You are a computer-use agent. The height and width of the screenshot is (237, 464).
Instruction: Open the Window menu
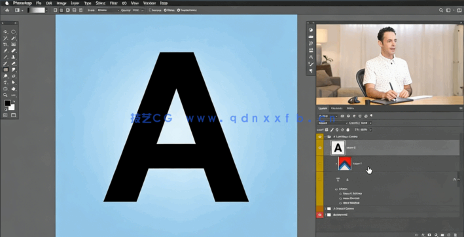149,3
